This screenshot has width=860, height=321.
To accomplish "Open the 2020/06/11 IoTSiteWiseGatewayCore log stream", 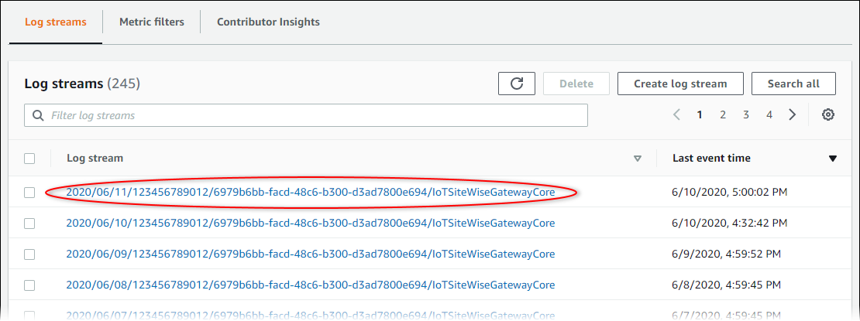I will coord(310,193).
